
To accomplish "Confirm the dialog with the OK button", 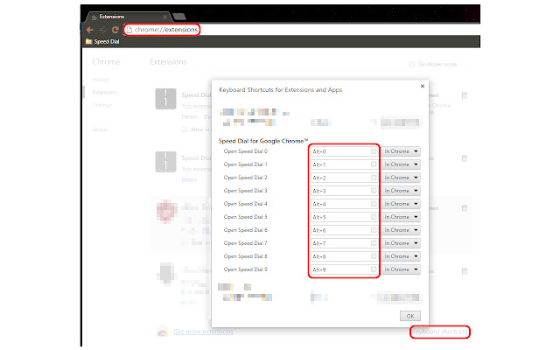I will tap(410, 316).
